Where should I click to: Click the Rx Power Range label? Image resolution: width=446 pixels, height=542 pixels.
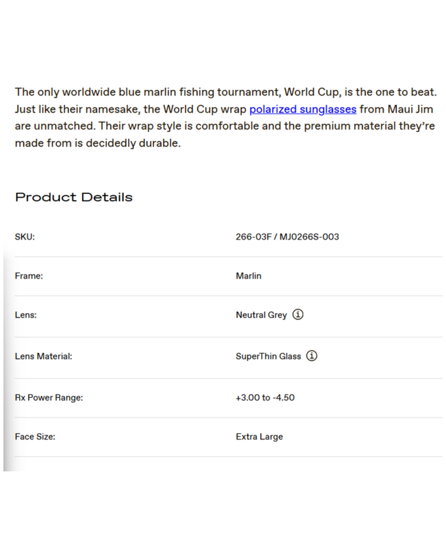[x=49, y=397]
